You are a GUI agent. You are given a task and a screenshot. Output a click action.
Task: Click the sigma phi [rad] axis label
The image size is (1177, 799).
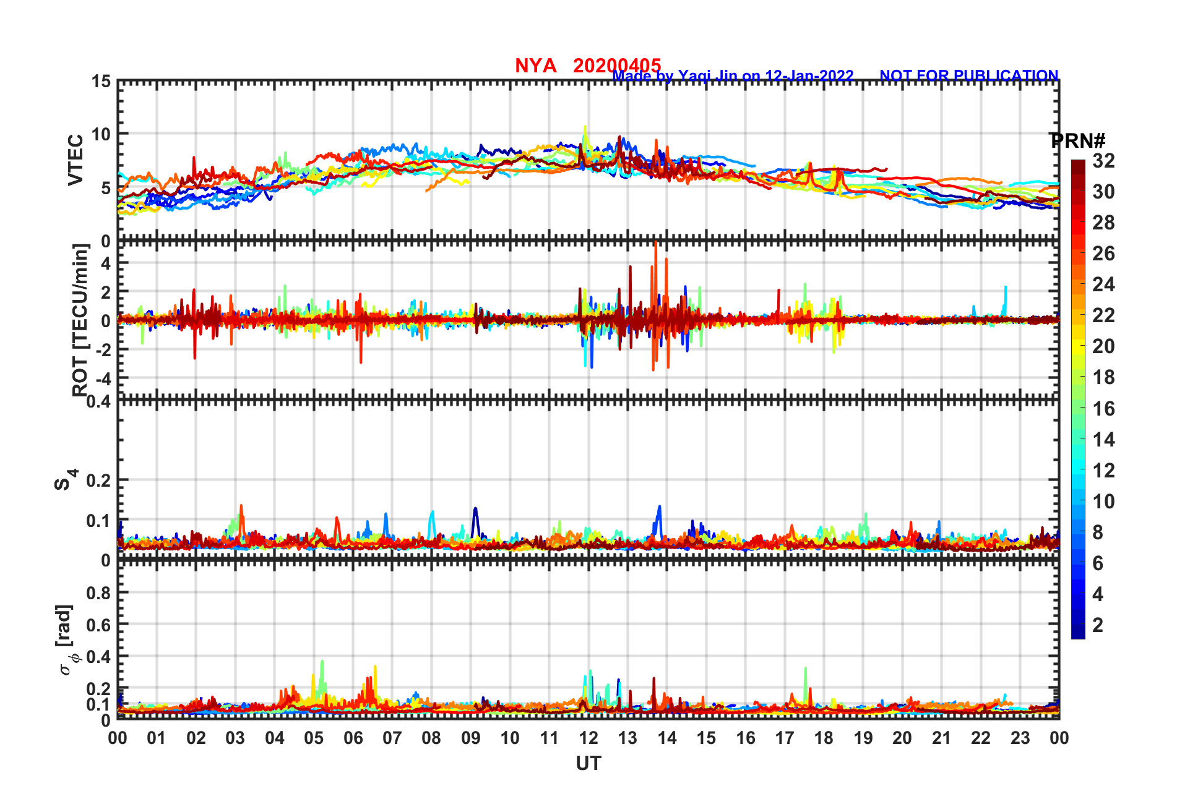click(67, 639)
